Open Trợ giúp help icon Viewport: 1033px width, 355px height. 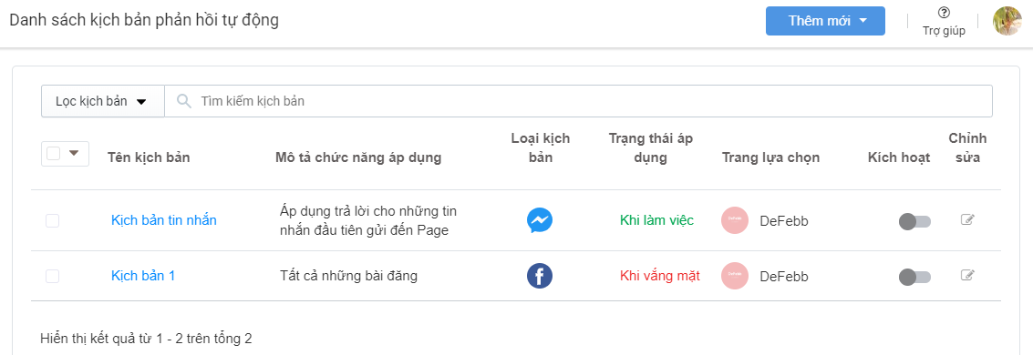pos(944,13)
